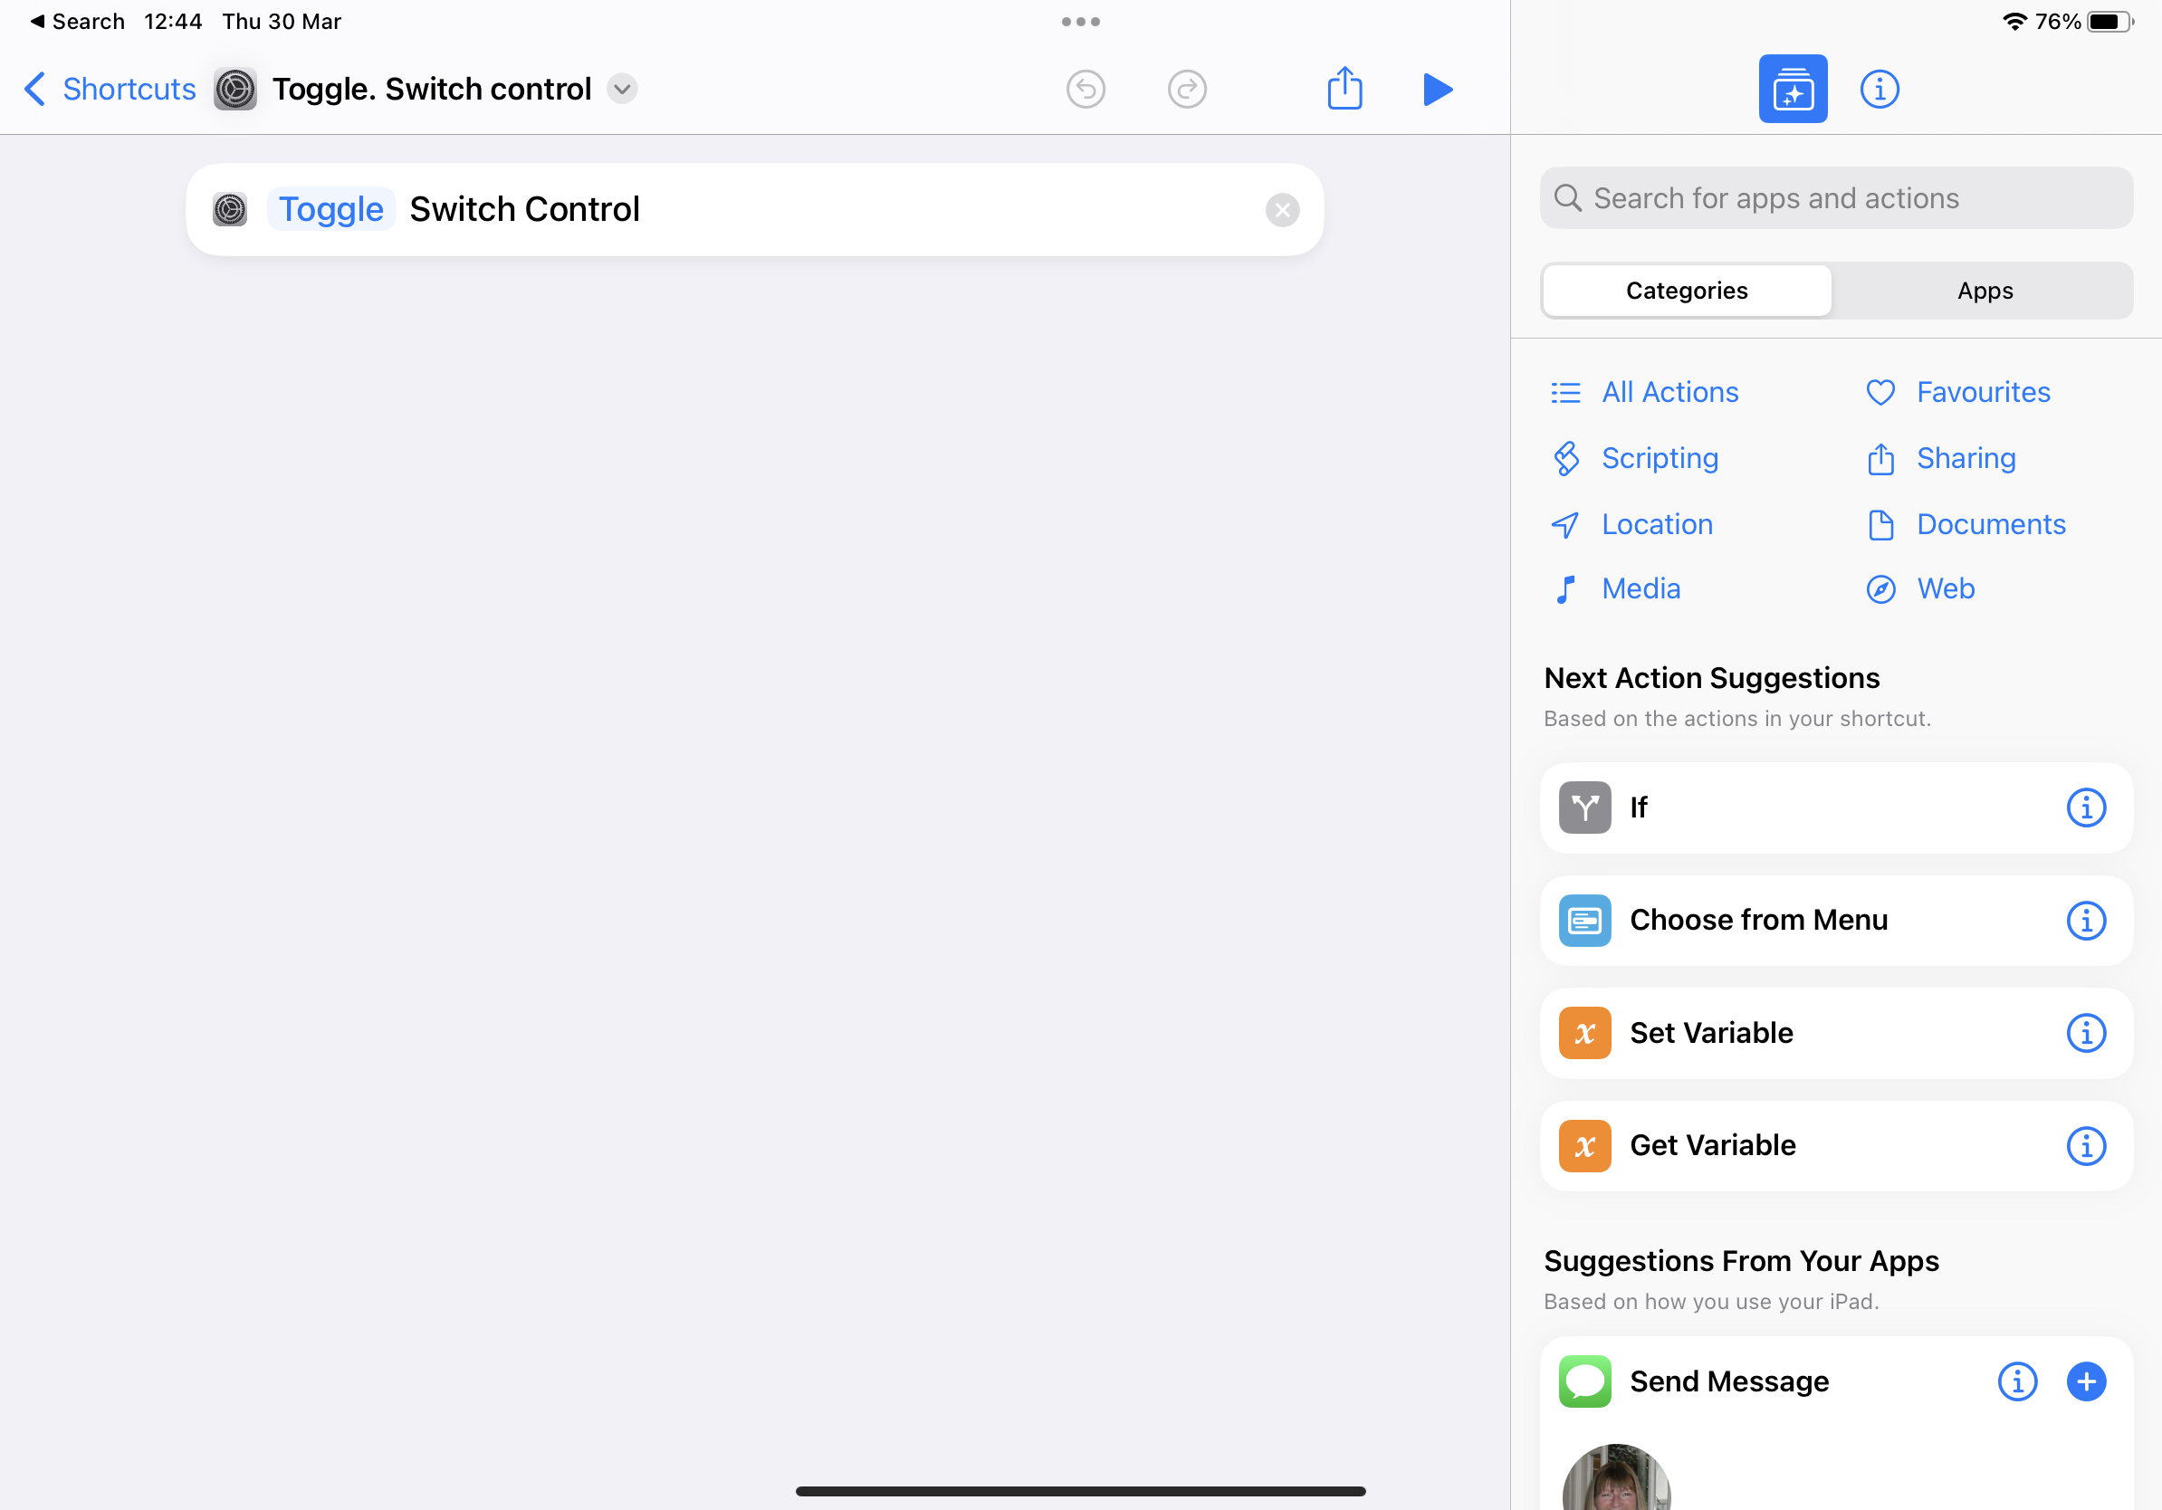Show info for the If action

[x=2085, y=808]
